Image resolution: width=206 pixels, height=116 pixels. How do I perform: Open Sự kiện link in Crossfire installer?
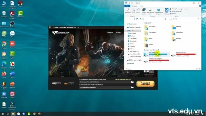tap(118, 33)
